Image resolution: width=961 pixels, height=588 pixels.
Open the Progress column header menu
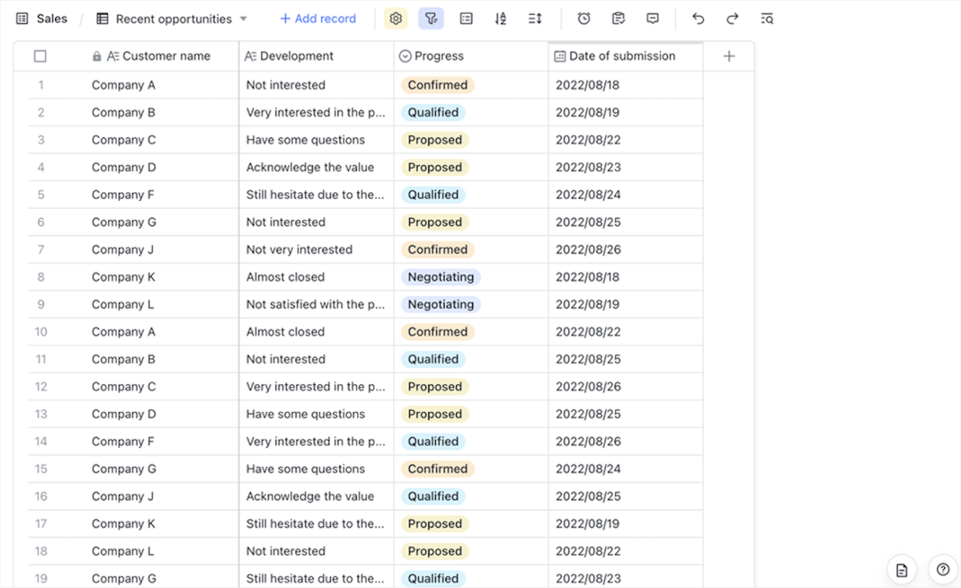tap(471, 56)
